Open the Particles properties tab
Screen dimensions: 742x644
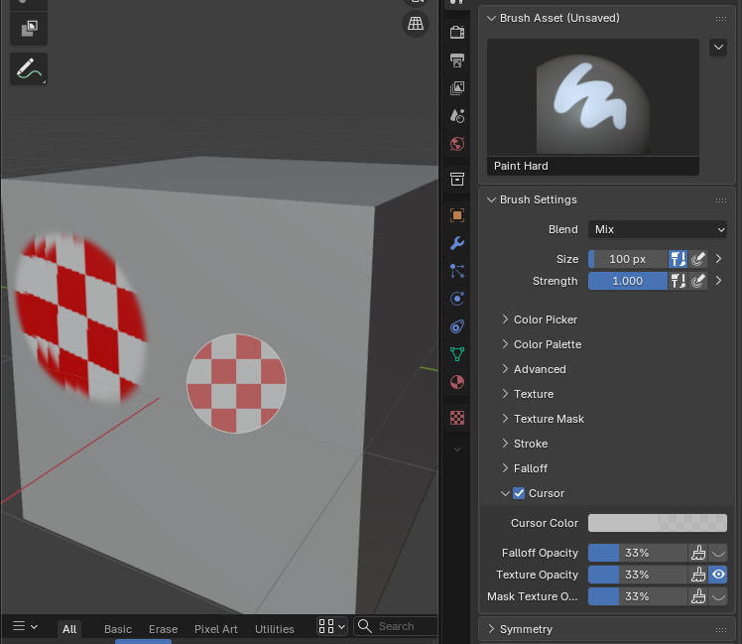457,271
